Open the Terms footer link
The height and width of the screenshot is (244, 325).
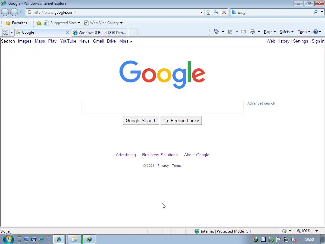[x=176, y=166]
